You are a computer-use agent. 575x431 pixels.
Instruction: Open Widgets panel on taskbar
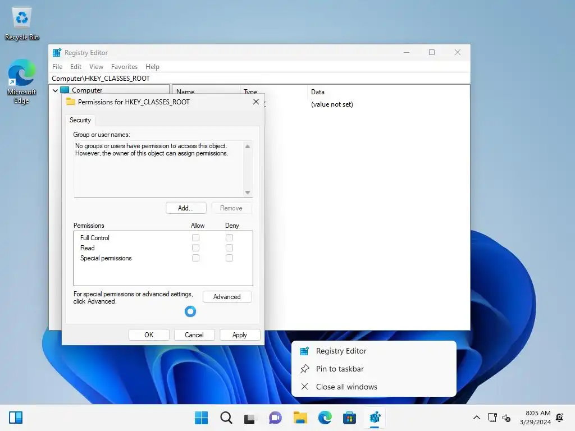coord(16,418)
